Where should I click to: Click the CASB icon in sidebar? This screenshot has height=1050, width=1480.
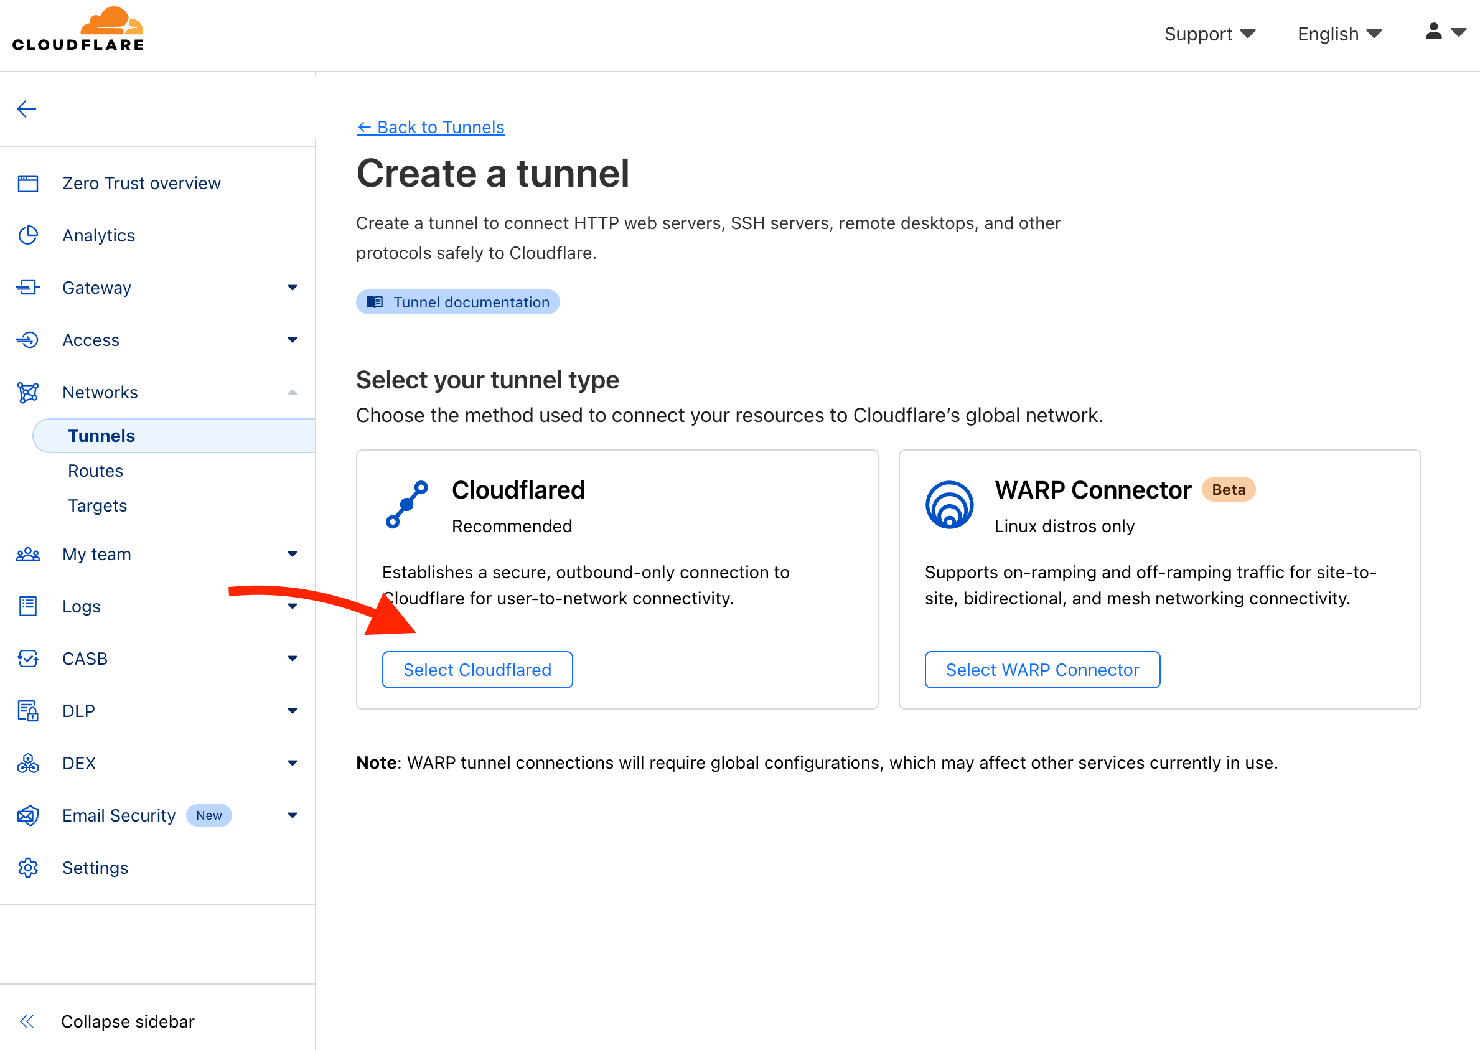pos(28,659)
